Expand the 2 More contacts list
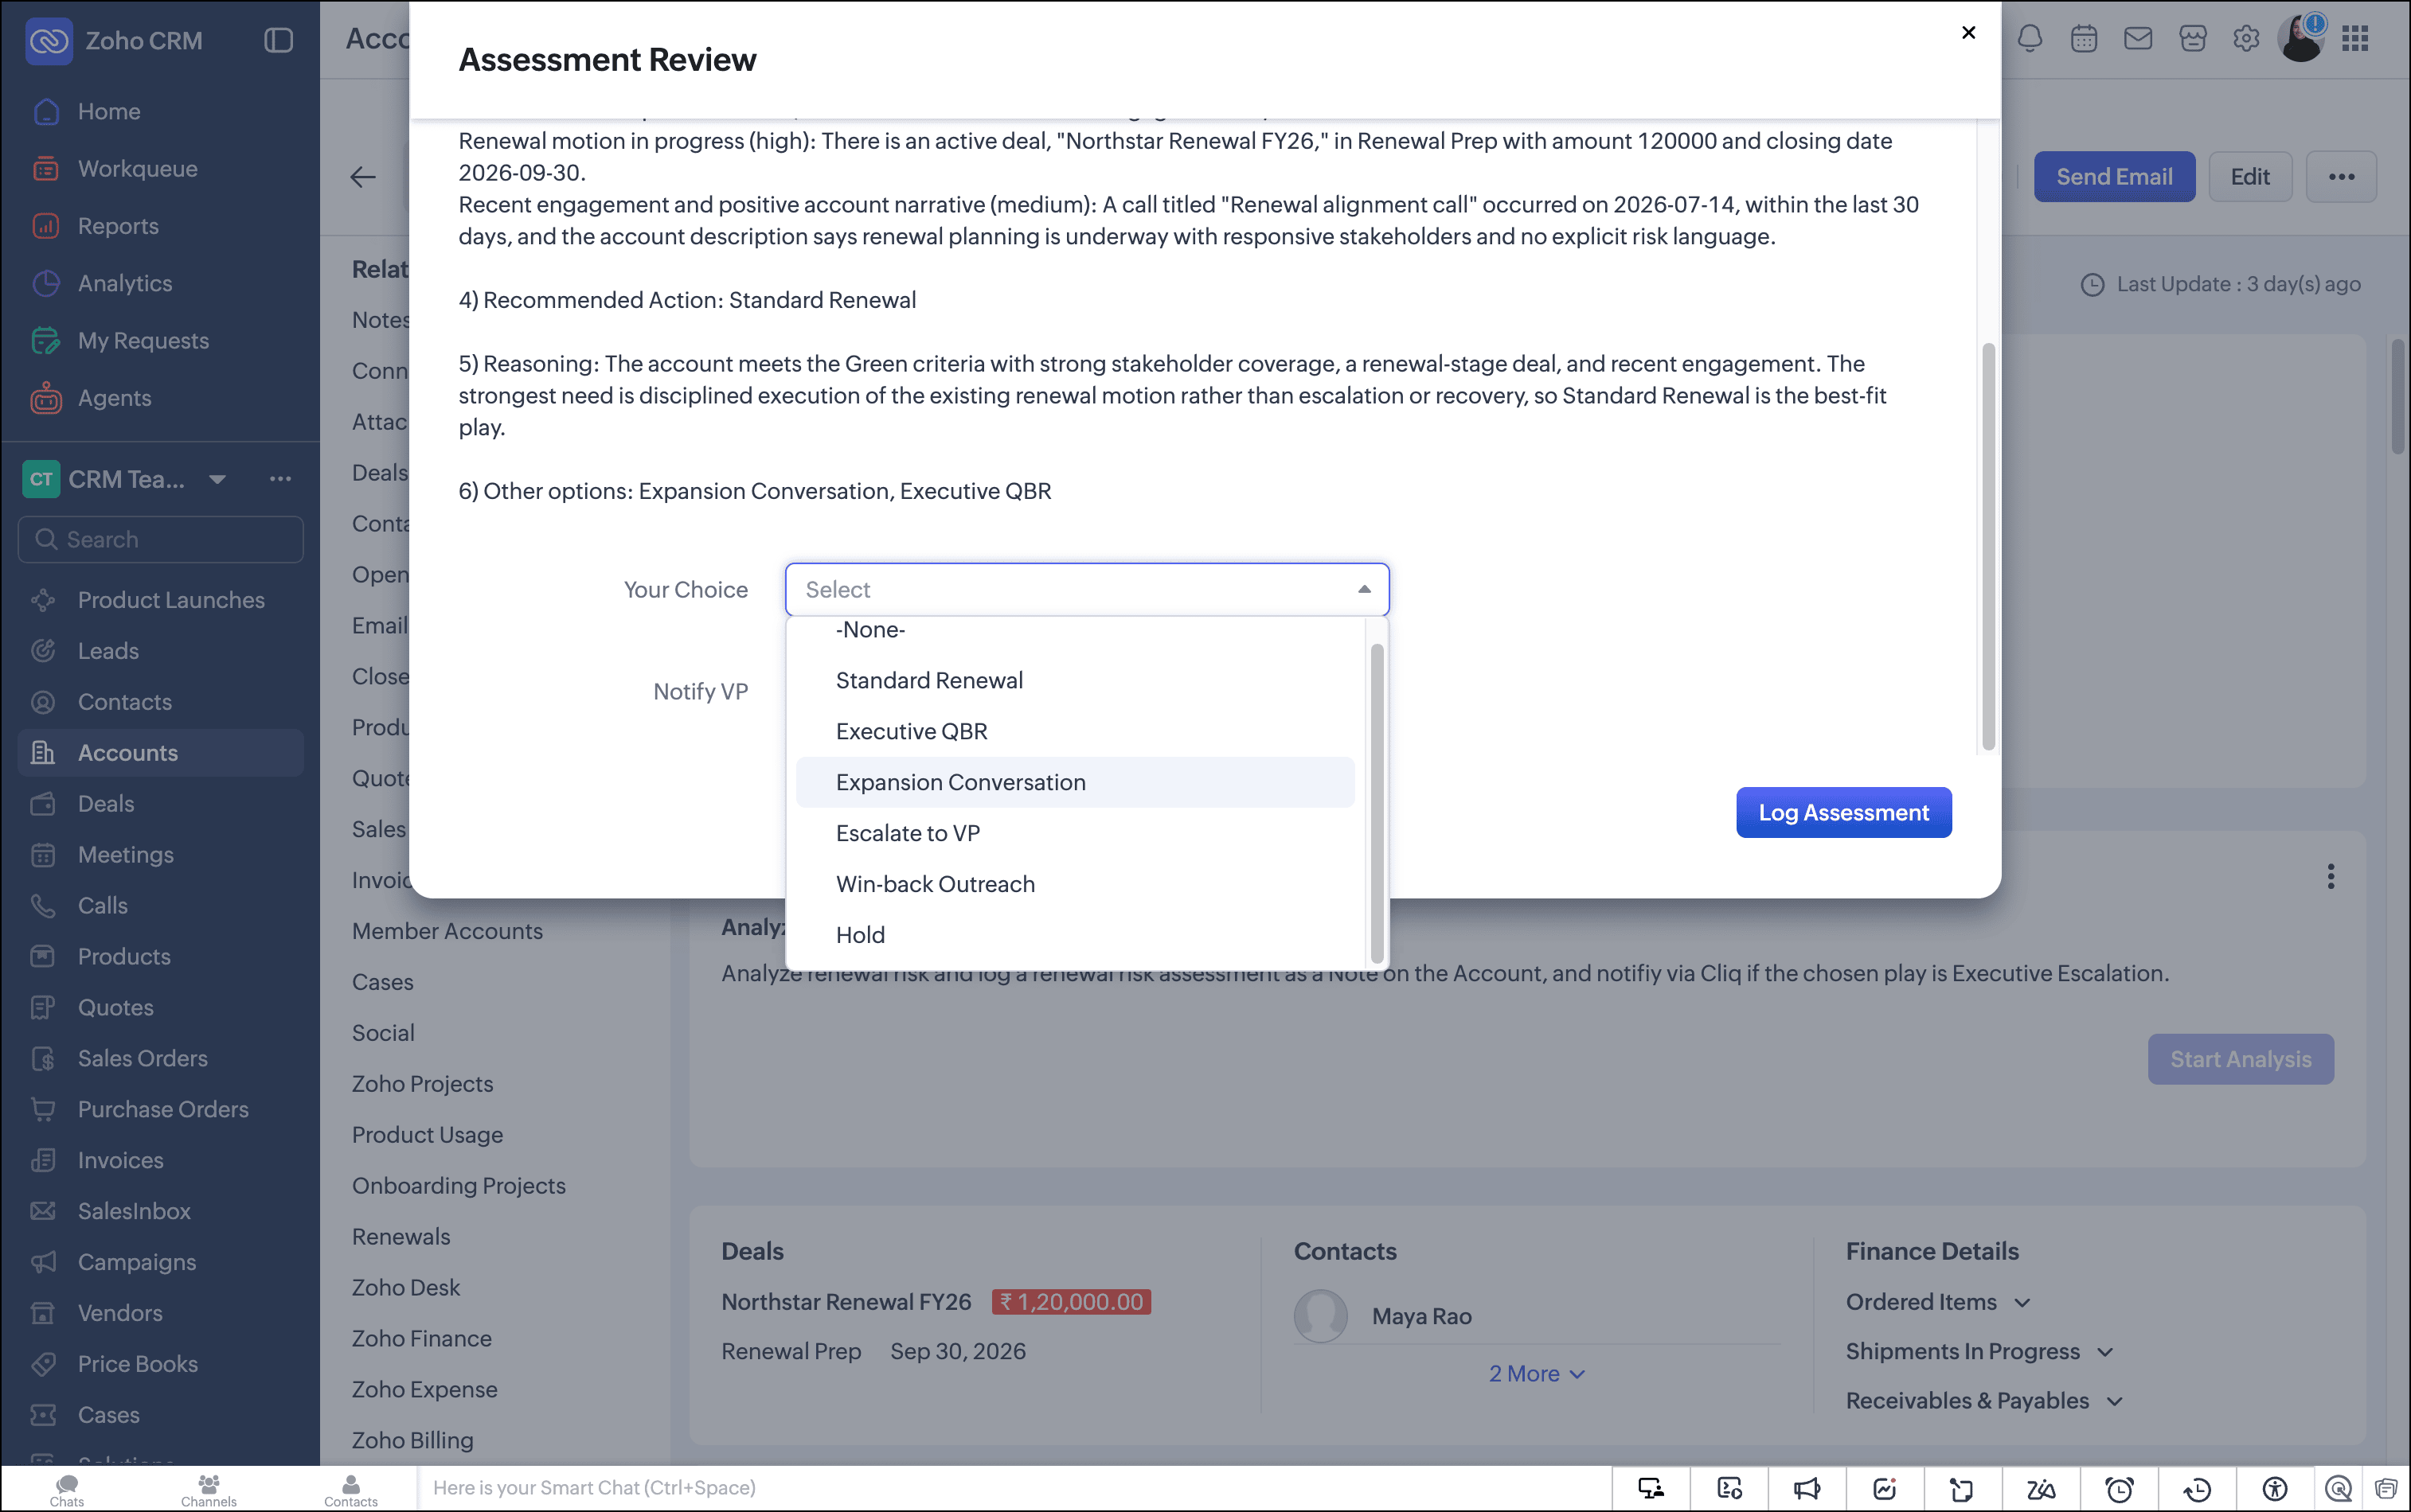This screenshot has width=2411, height=1512. [x=1537, y=1374]
